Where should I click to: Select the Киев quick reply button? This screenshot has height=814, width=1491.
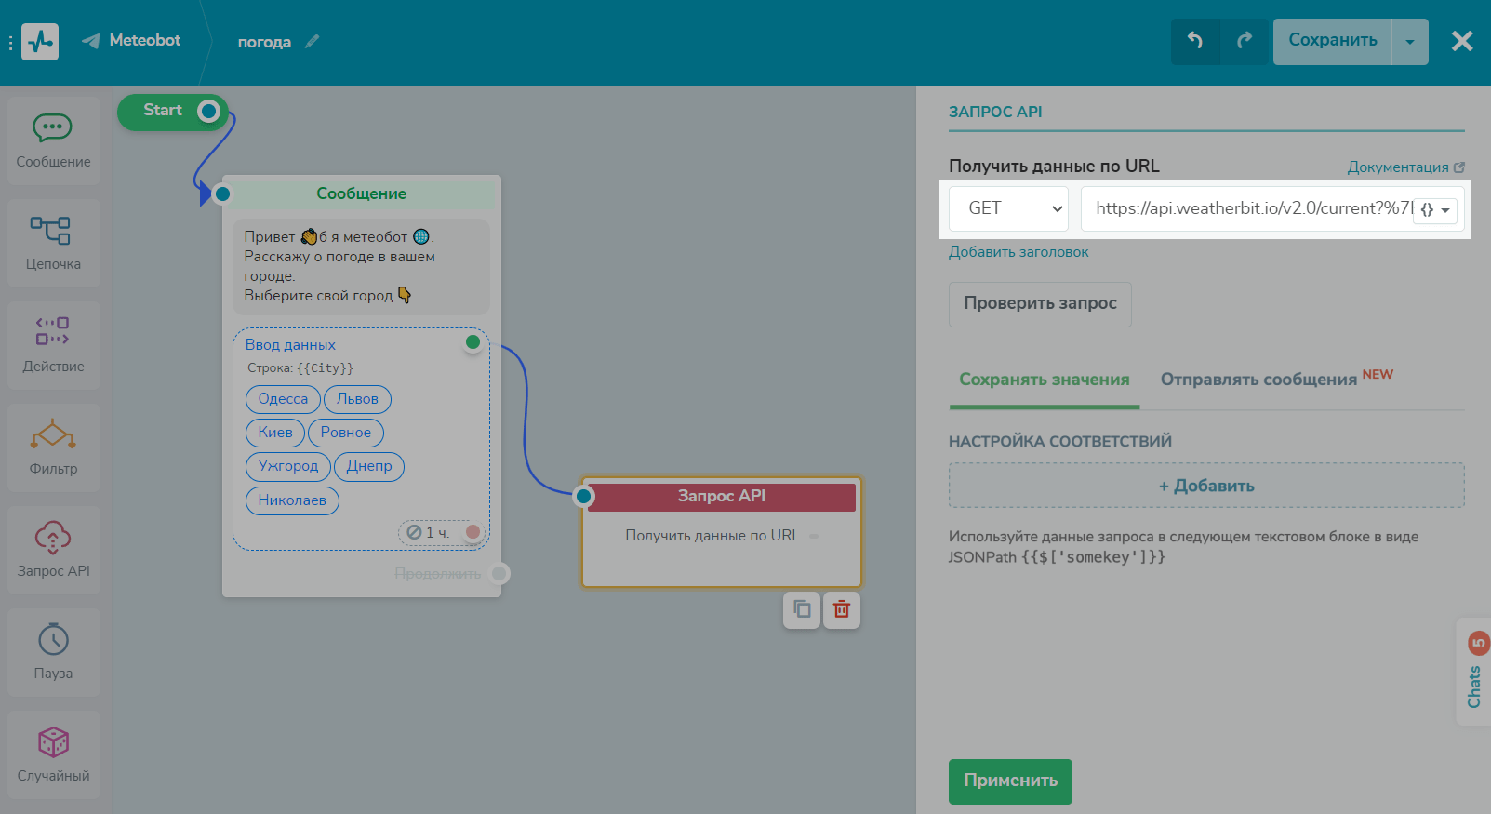pos(275,433)
